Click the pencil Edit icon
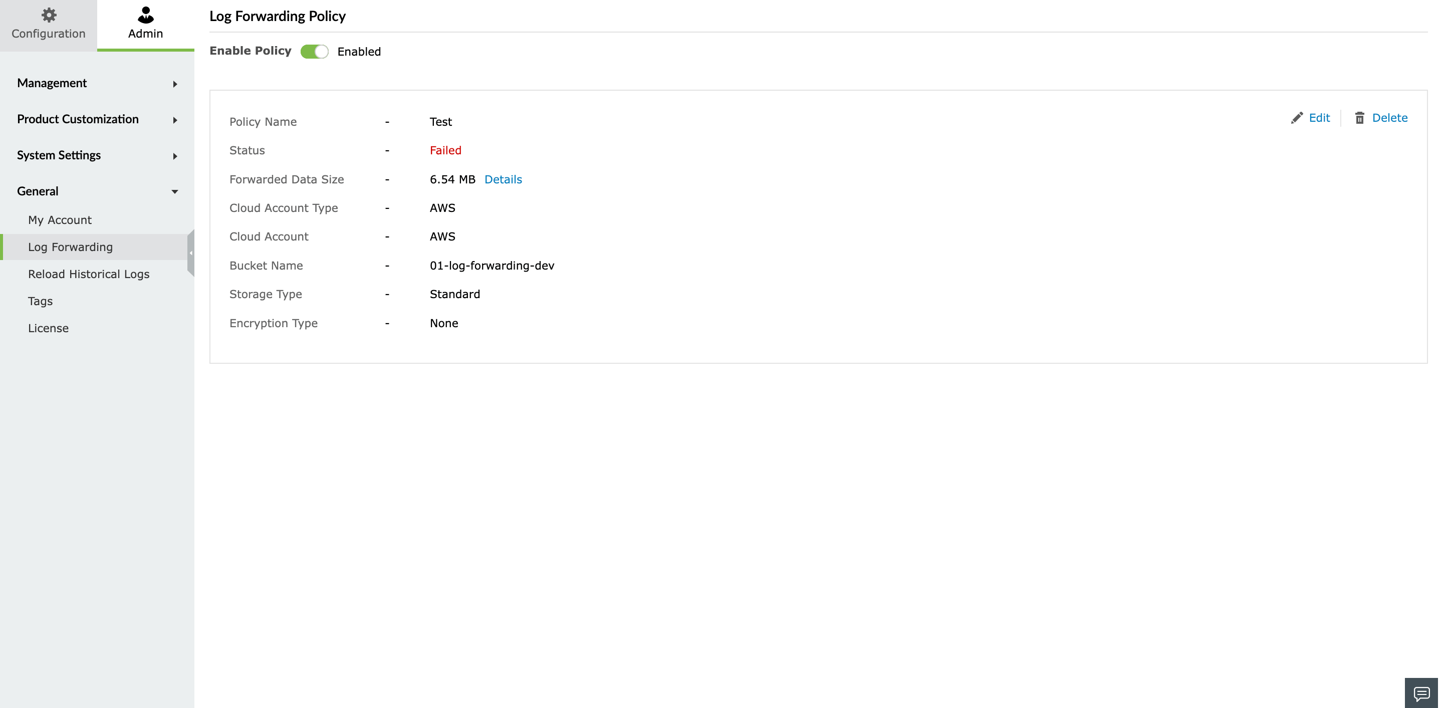 pyautogui.click(x=1297, y=118)
